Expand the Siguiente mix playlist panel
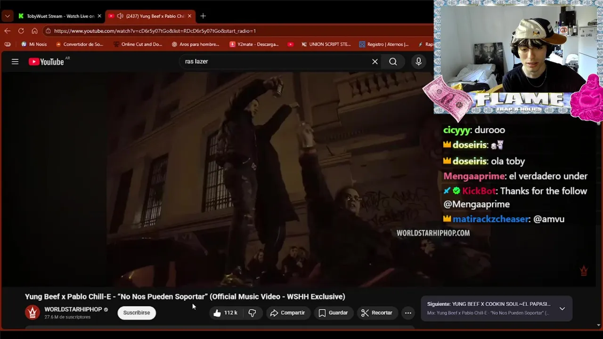Viewport: 603px width, 339px height. pyautogui.click(x=562, y=309)
